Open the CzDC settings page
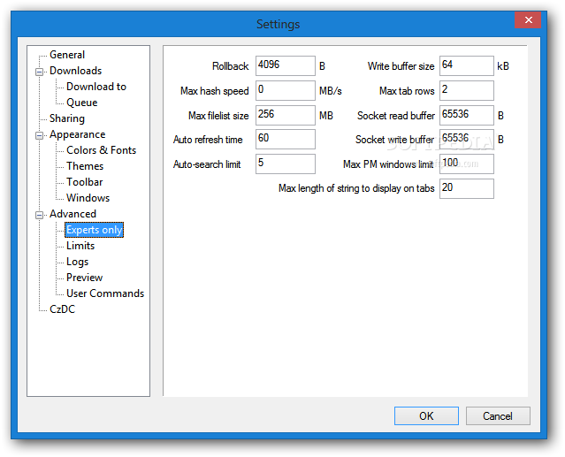Viewport: 565px width, 457px height. click(62, 309)
